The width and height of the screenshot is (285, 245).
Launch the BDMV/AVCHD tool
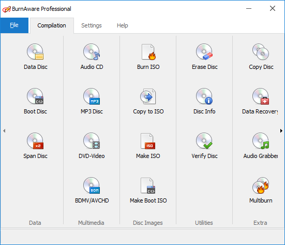point(92,191)
